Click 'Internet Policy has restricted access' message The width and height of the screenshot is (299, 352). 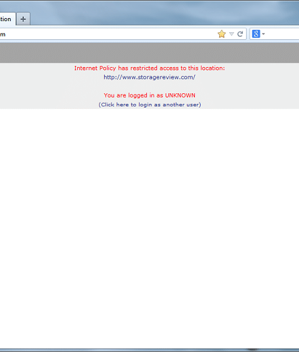[149, 68]
